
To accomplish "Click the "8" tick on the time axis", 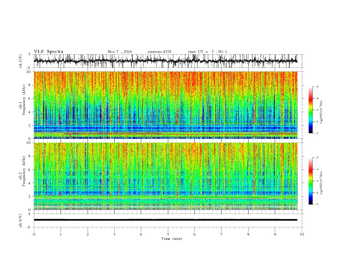I will 248,234.
